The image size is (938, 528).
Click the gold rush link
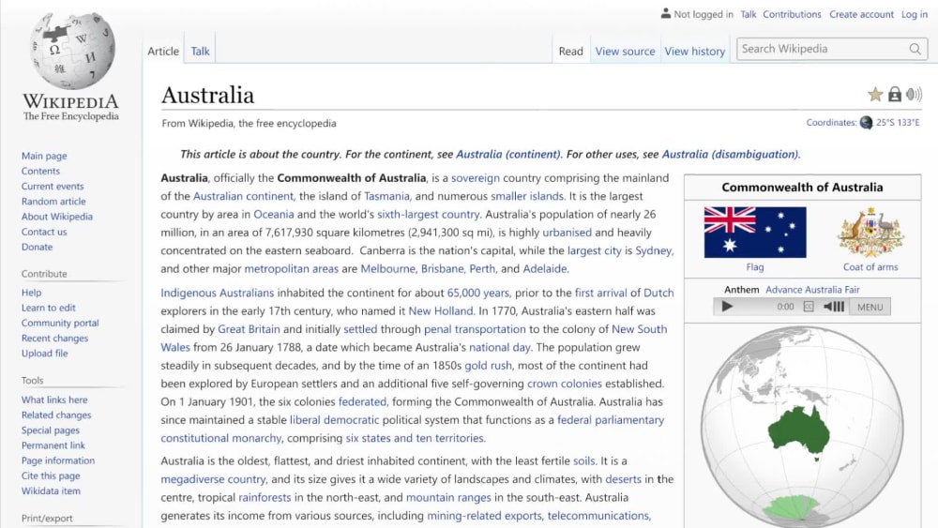pyautogui.click(x=488, y=366)
